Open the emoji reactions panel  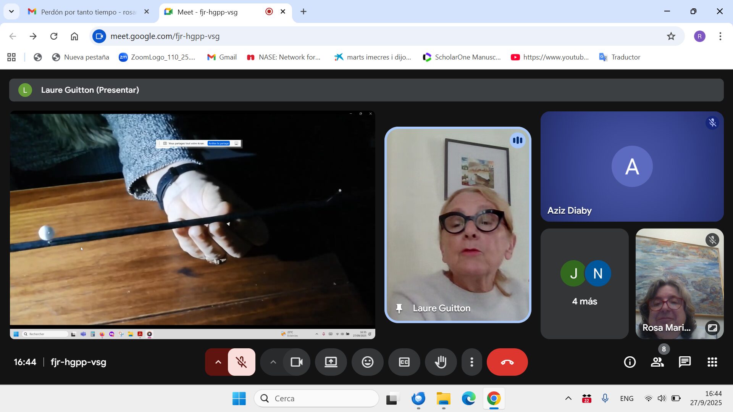(367, 362)
